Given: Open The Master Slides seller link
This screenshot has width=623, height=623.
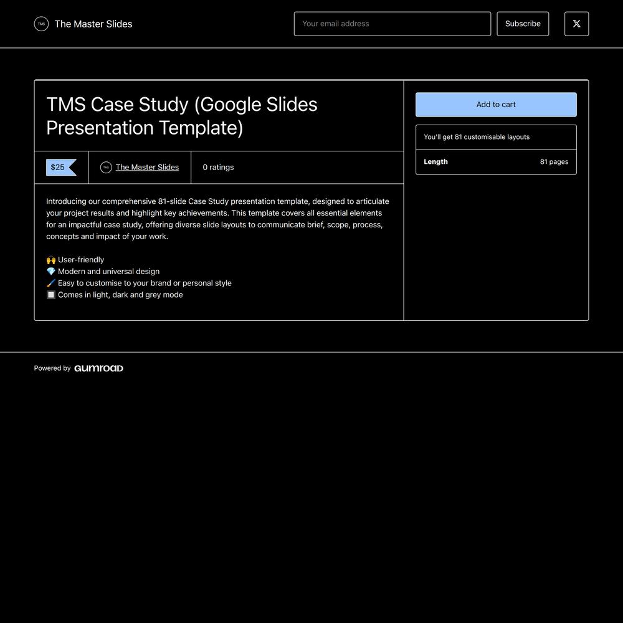Looking at the screenshot, I should [147, 167].
